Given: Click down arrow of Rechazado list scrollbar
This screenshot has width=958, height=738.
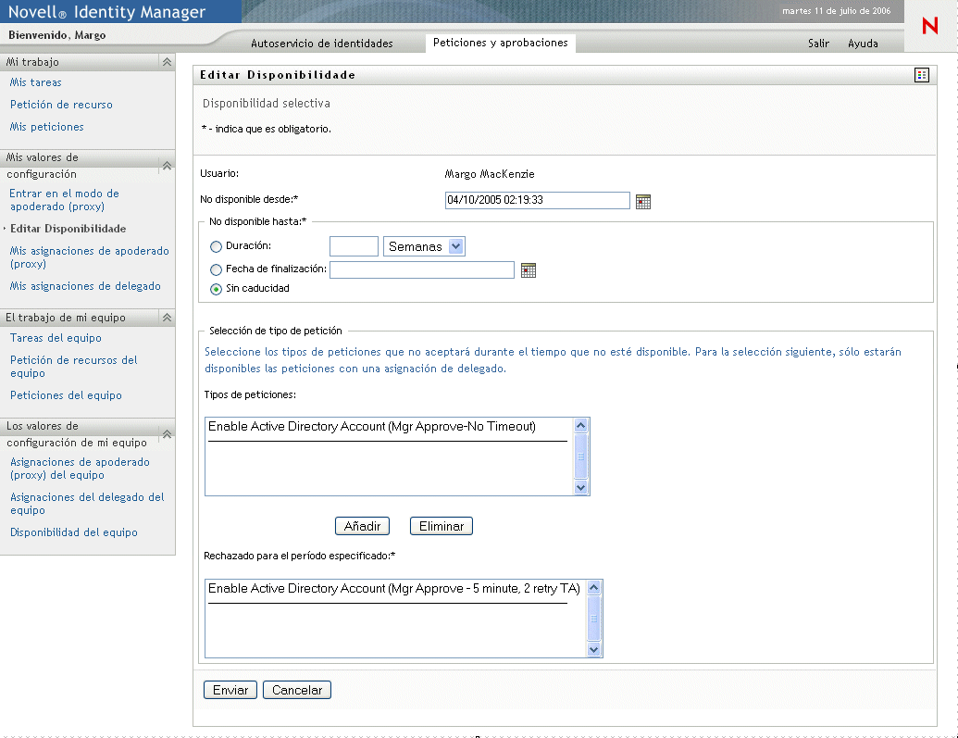Looking at the screenshot, I should pos(594,649).
